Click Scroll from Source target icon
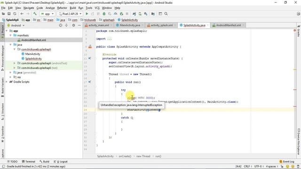This screenshot has height=169, width=301. (61, 25)
